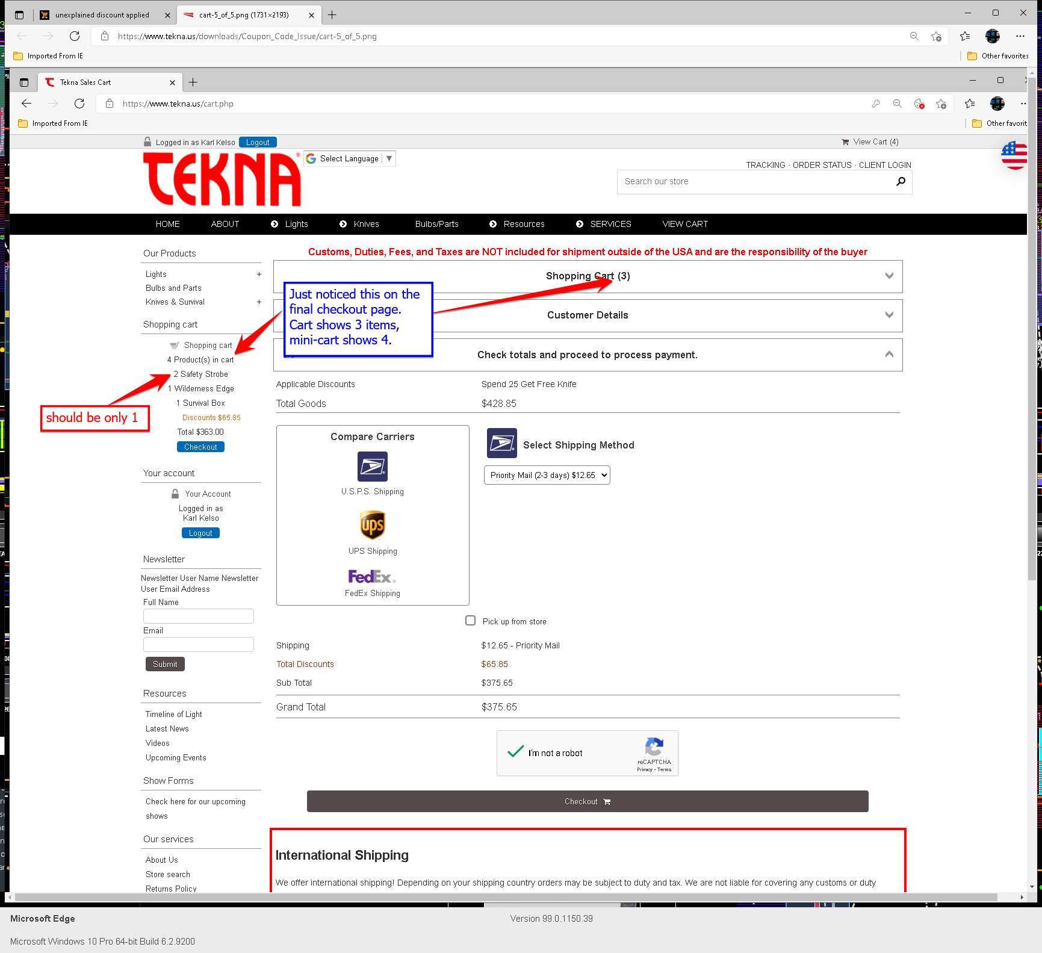Click the wide Checkout button below reCAPTCHA
The width and height of the screenshot is (1042, 953).
[587, 801]
